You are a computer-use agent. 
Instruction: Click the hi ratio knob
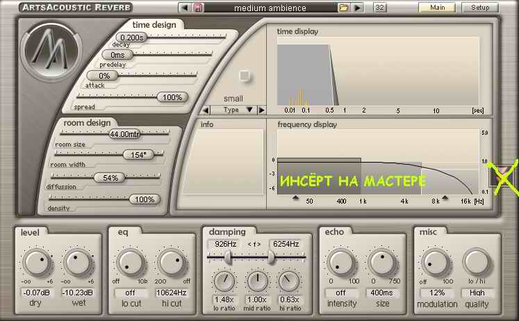point(289,281)
